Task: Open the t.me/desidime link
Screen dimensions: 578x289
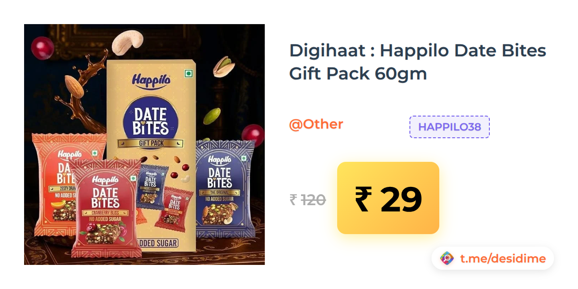Action: (503, 259)
